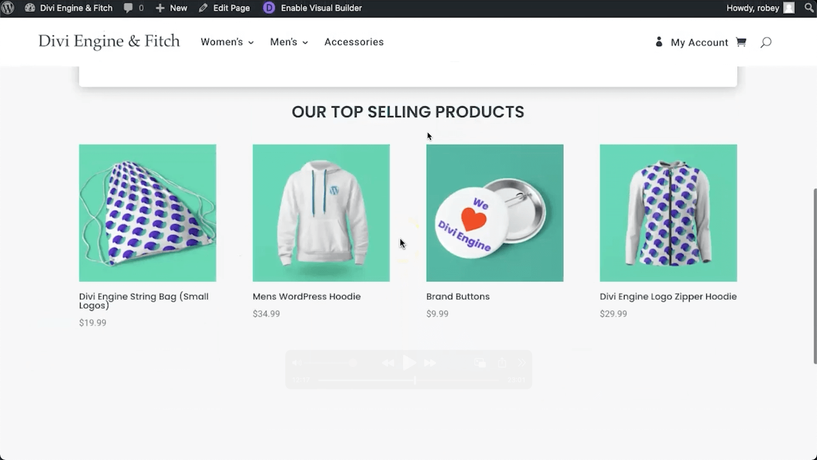This screenshot has width=817, height=460.
Task: Click the $34.99 price text
Action: point(266,314)
